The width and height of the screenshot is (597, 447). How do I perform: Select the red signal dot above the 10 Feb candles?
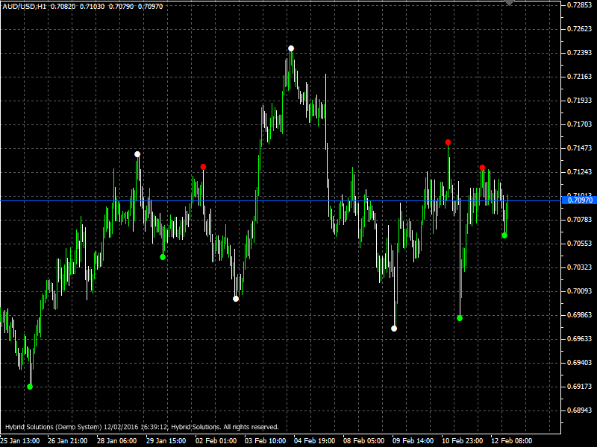point(447,141)
